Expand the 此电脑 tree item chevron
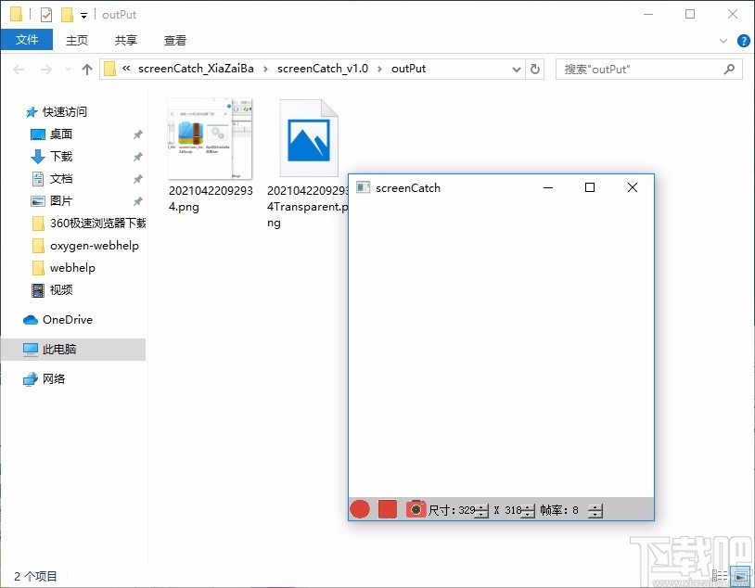The height and width of the screenshot is (588, 755). click(x=13, y=349)
